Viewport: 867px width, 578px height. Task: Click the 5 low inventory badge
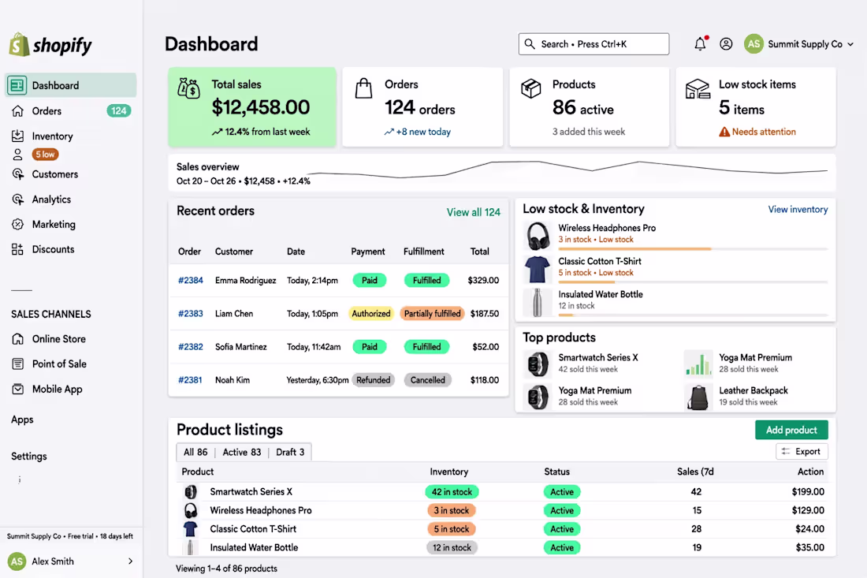click(x=46, y=155)
